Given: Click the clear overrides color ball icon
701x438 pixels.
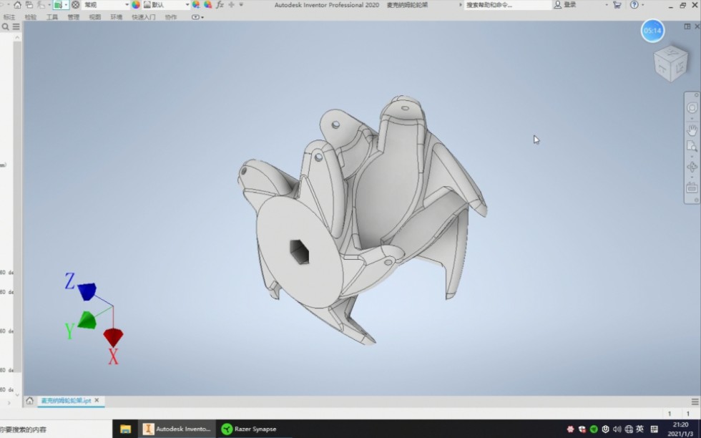Looking at the screenshot, I should (x=208, y=5).
